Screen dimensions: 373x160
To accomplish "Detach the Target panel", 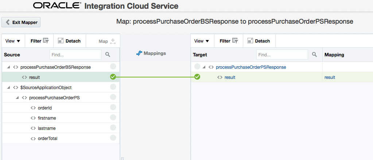I will [259, 41].
